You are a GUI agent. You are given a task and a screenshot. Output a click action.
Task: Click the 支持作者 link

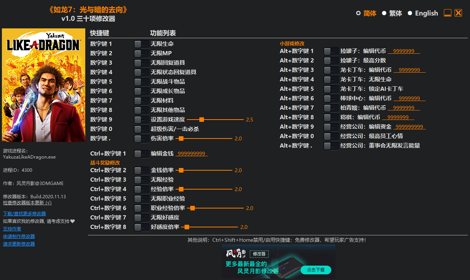[12, 229]
